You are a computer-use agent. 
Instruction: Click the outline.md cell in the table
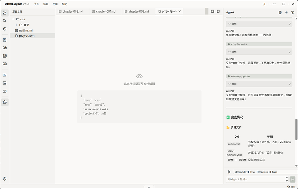[234, 144]
